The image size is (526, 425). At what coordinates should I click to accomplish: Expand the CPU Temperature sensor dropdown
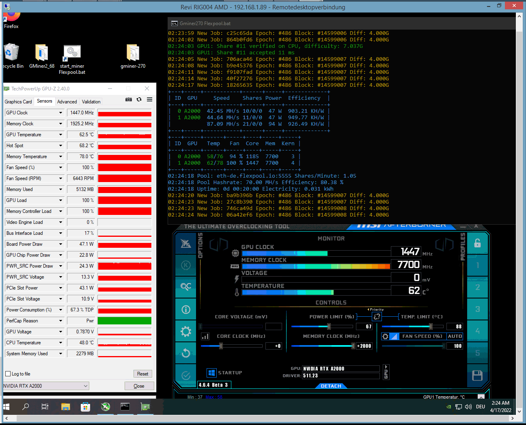61,343
